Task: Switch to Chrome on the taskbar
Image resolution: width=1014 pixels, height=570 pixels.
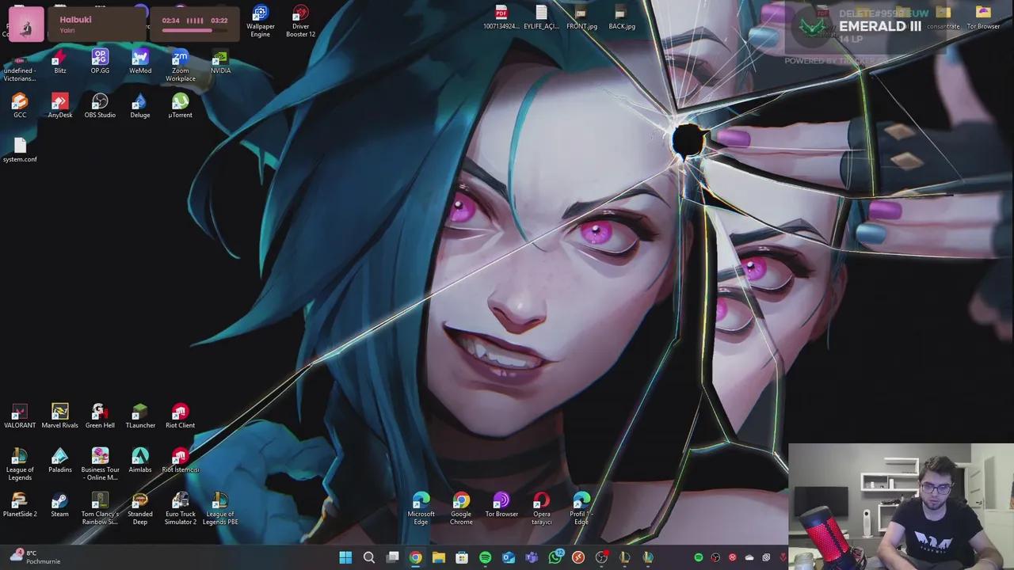Action: (x=415, y=558)
